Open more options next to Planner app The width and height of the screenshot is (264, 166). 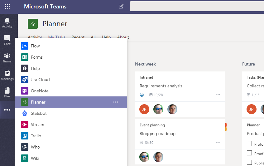(x=116, y=102)
